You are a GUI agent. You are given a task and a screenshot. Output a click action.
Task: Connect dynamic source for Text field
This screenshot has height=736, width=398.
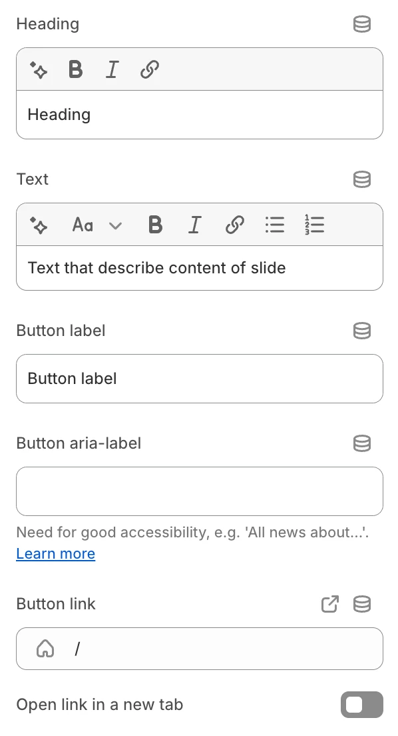[361, 179]
